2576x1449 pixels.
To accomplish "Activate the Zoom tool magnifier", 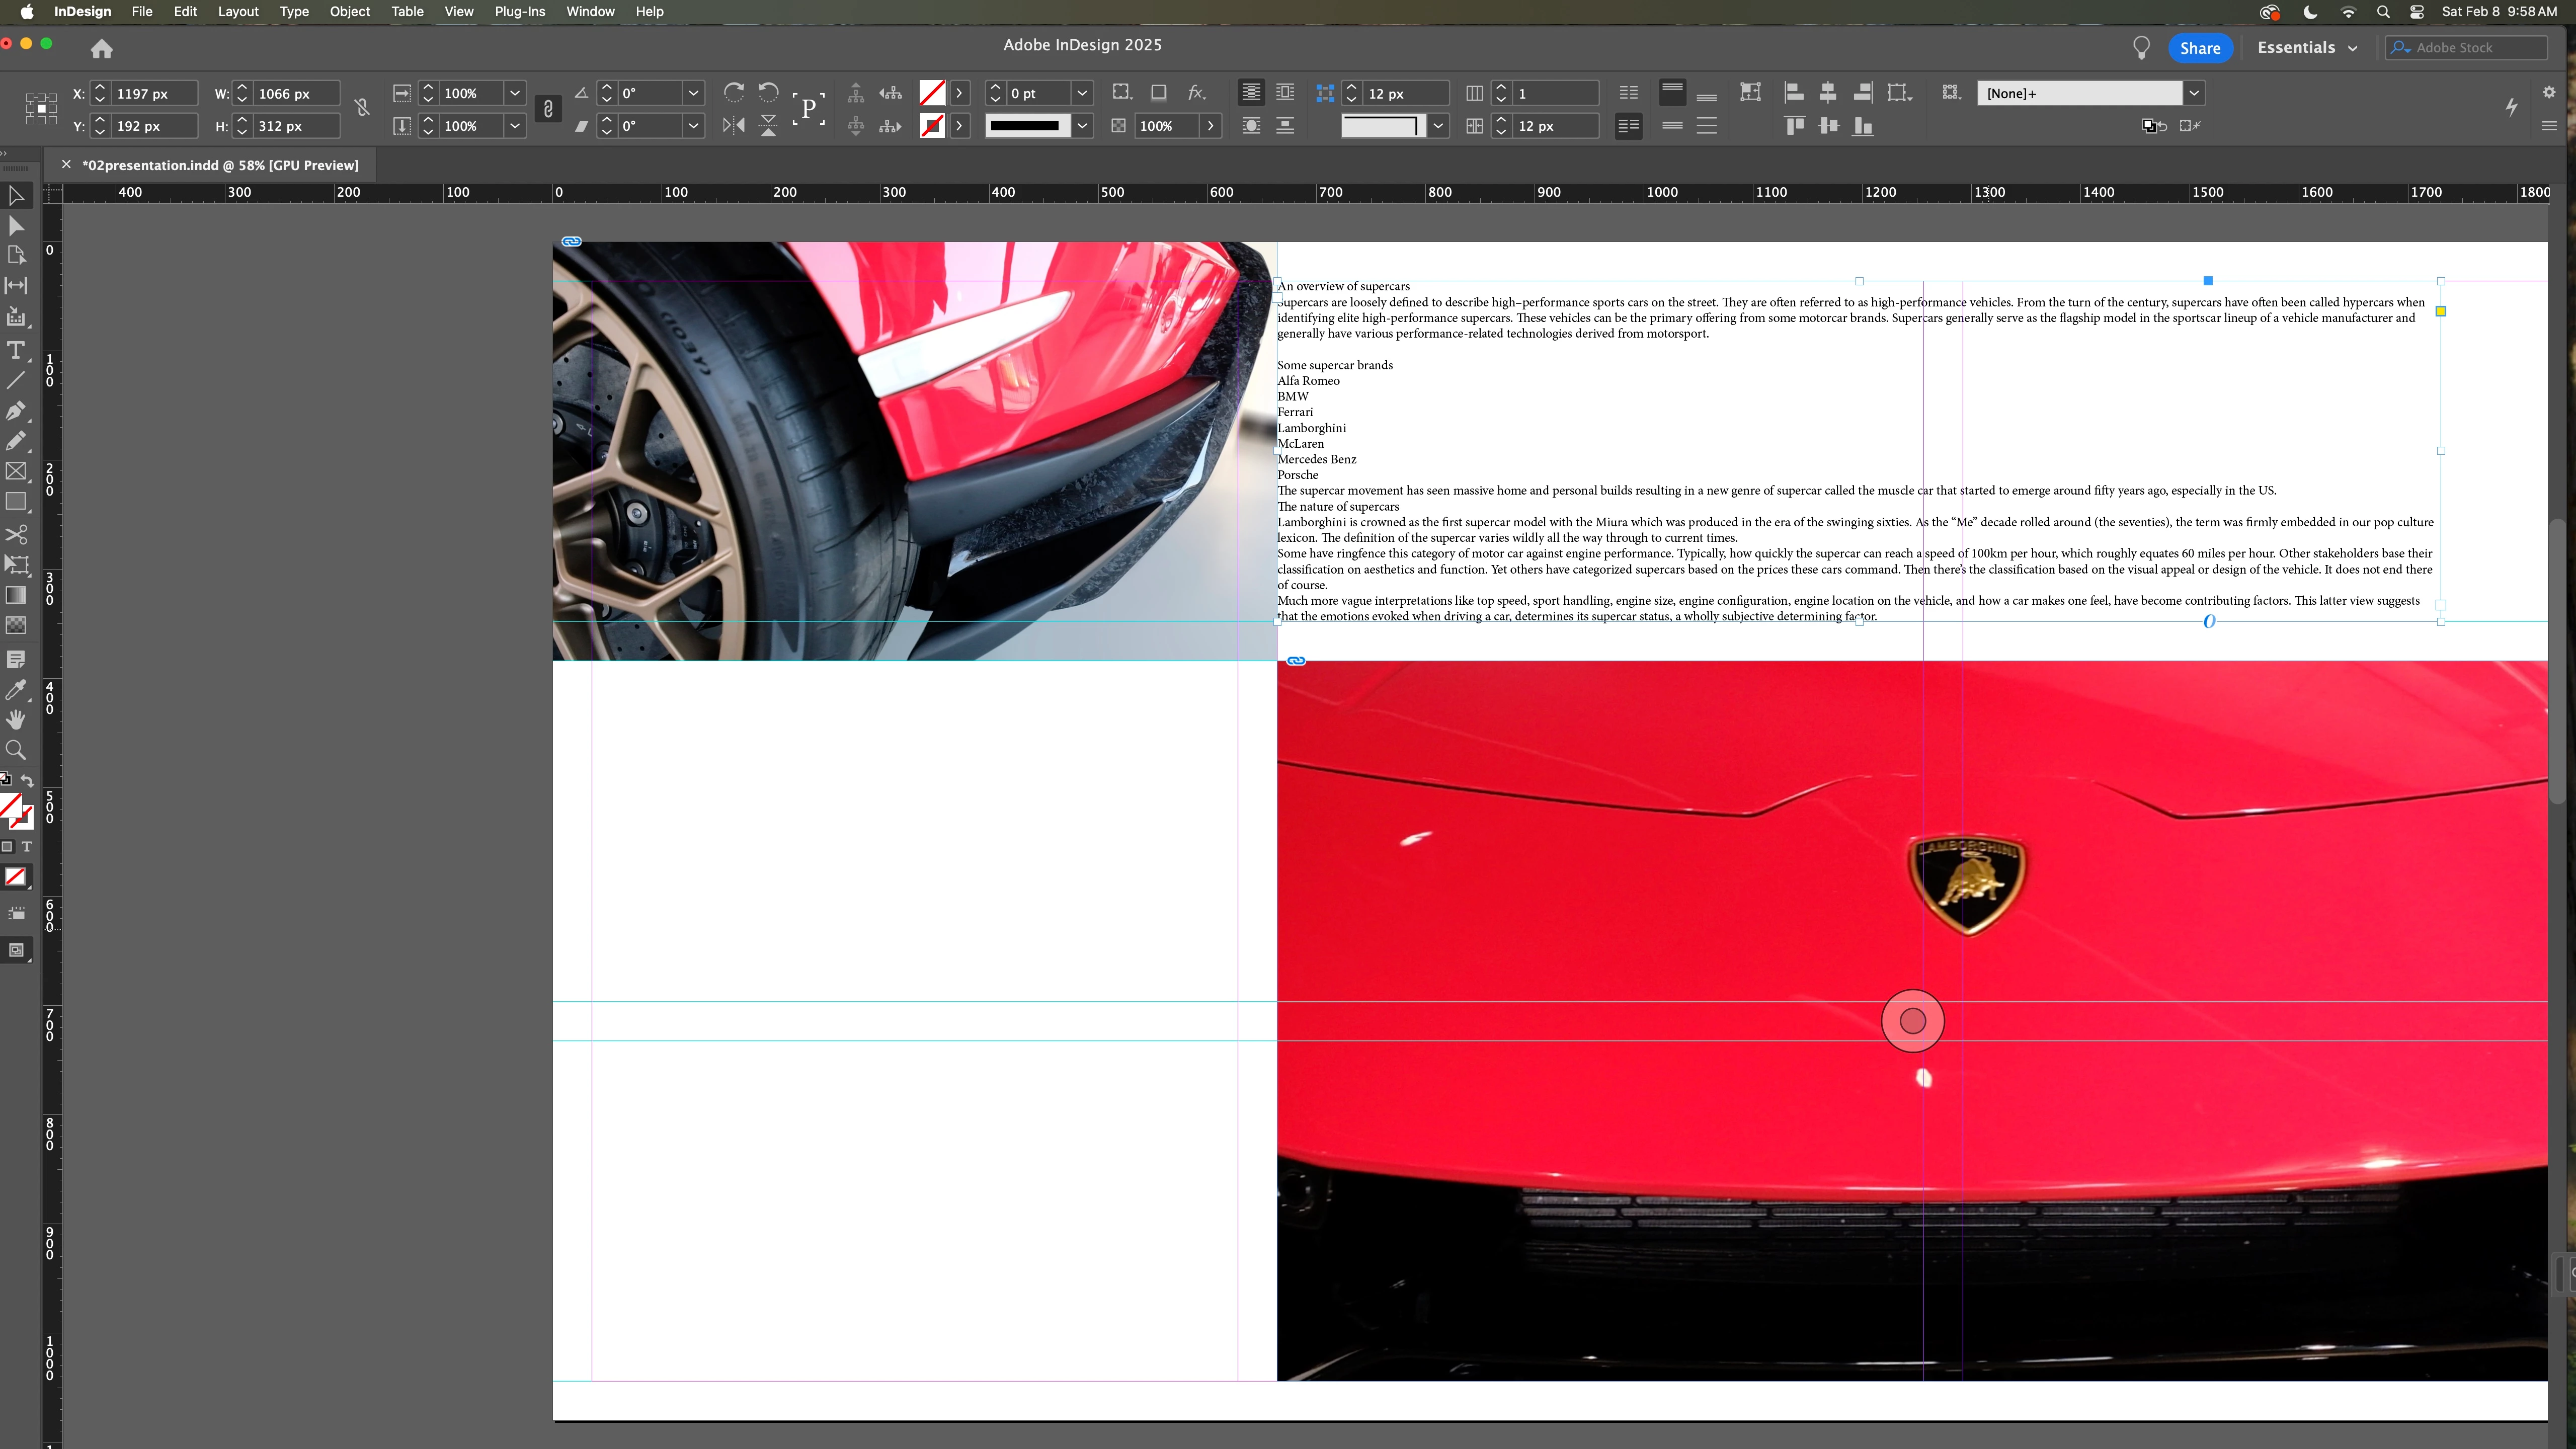I will pos(16,750).
